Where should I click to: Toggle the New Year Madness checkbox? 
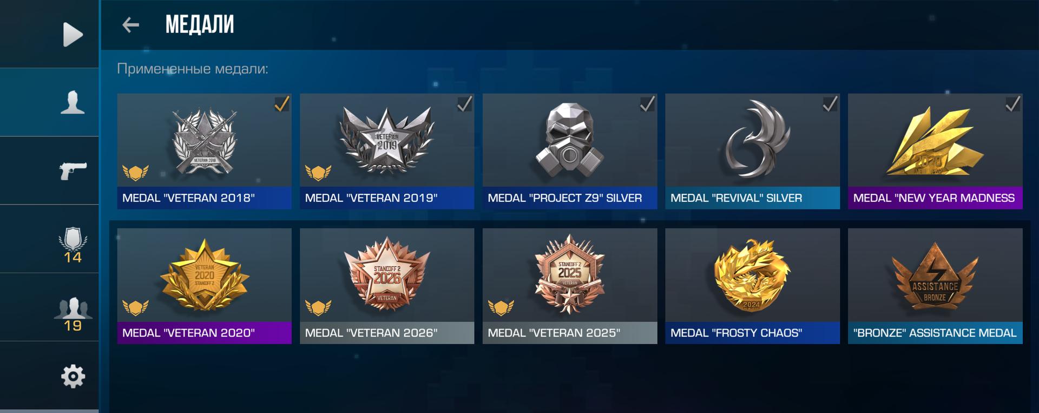coord(1013,103)
